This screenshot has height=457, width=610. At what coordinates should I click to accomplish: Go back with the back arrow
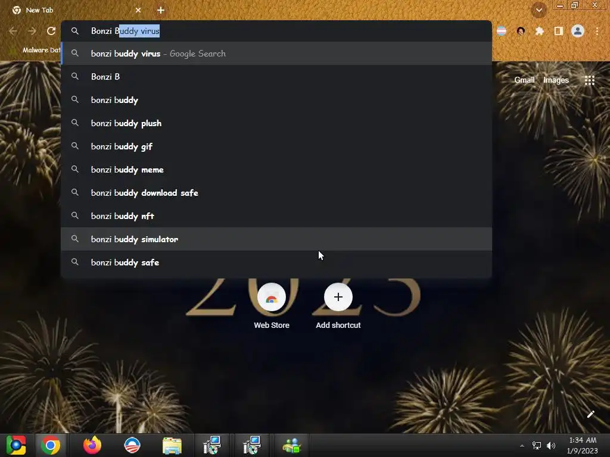[13, 31]
